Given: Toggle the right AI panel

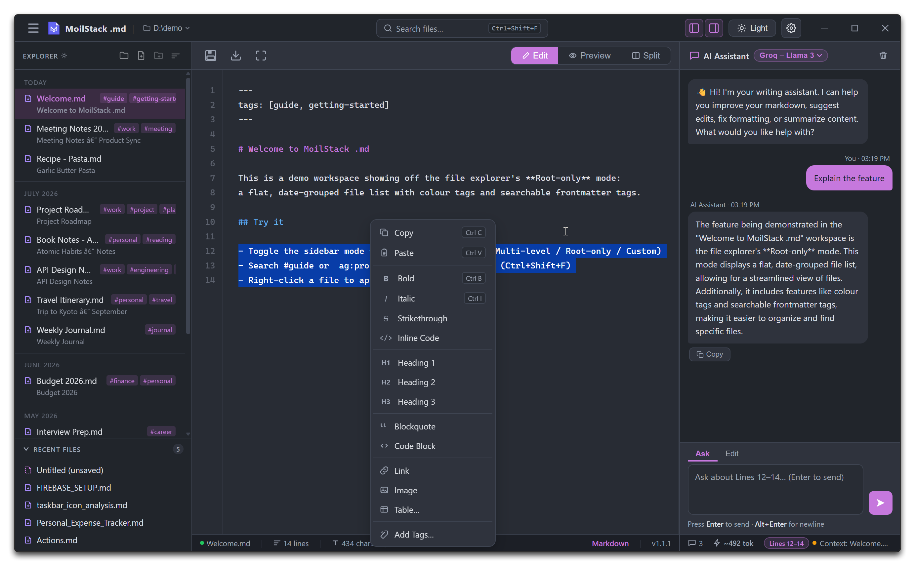Looking at the screenshot, I should (714, 28).
